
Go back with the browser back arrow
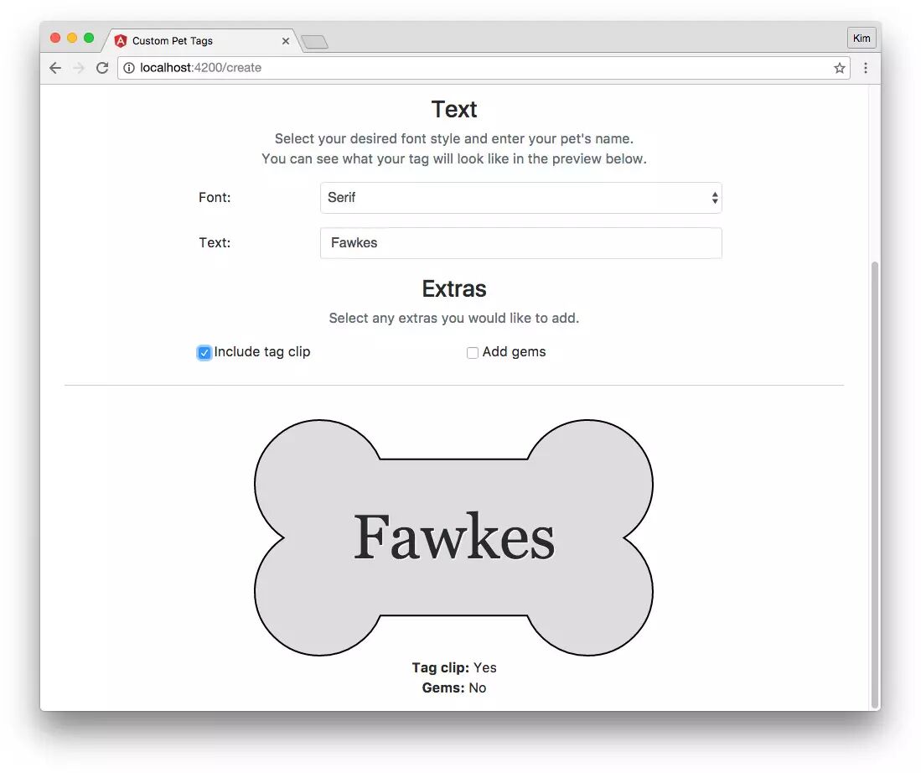click(x=55, y=68)
